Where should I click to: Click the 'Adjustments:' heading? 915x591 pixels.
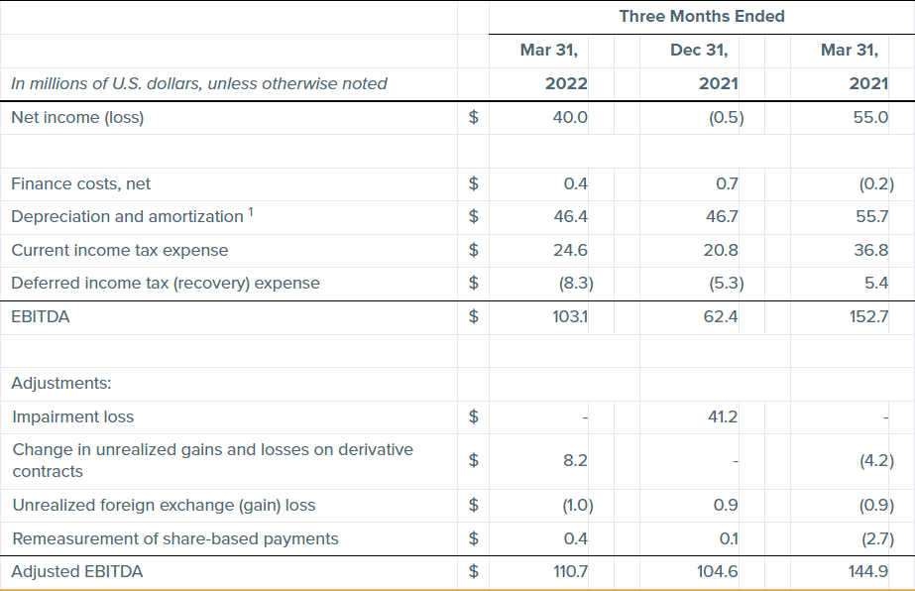click(61, 383)
